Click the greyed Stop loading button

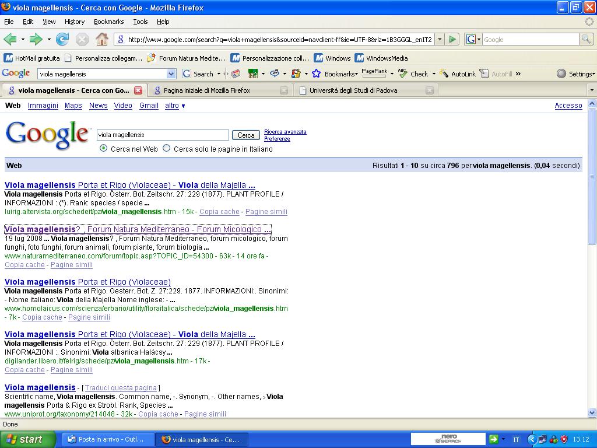coord(82,39)
